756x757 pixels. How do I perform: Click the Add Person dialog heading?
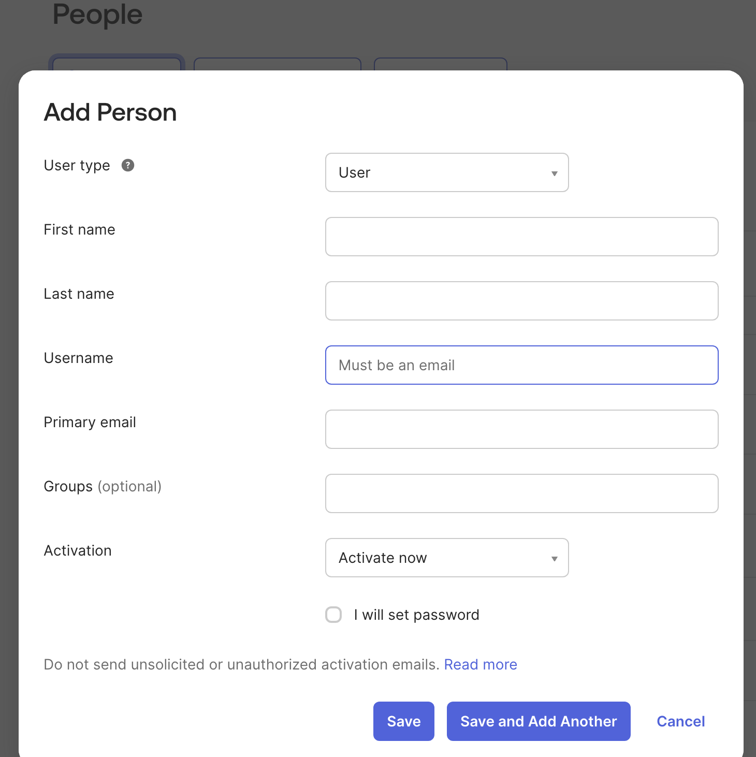pyautogui.click(x=110, y=112)
